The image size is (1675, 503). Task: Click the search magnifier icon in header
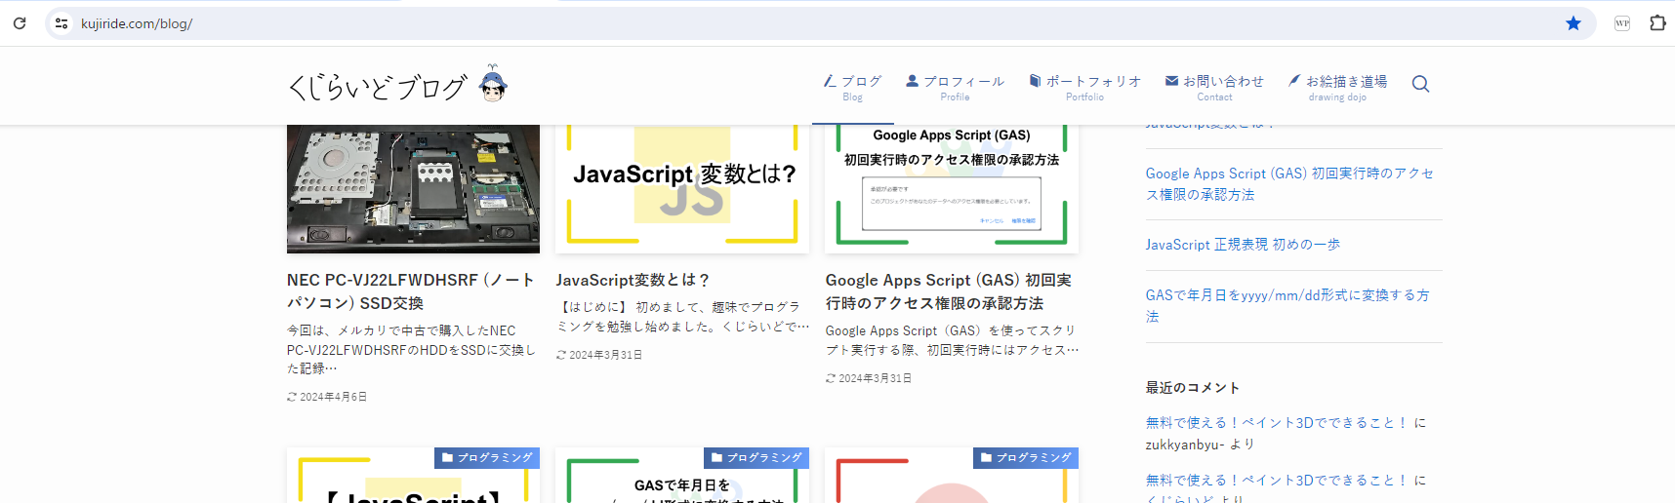point(1420,85)
